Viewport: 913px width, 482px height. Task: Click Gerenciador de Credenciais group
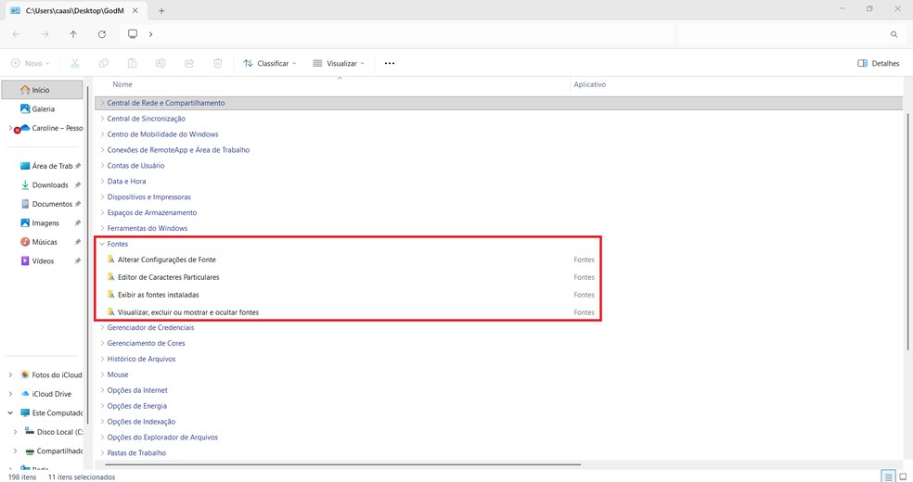click(x=151, y=327)
